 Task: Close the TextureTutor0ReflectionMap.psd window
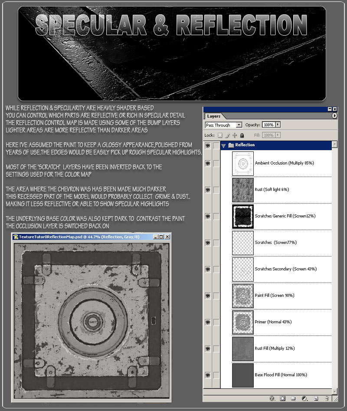click(x=167, y=237)
